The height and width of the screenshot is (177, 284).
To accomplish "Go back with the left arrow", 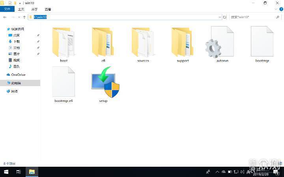I will tap(5, 17).
